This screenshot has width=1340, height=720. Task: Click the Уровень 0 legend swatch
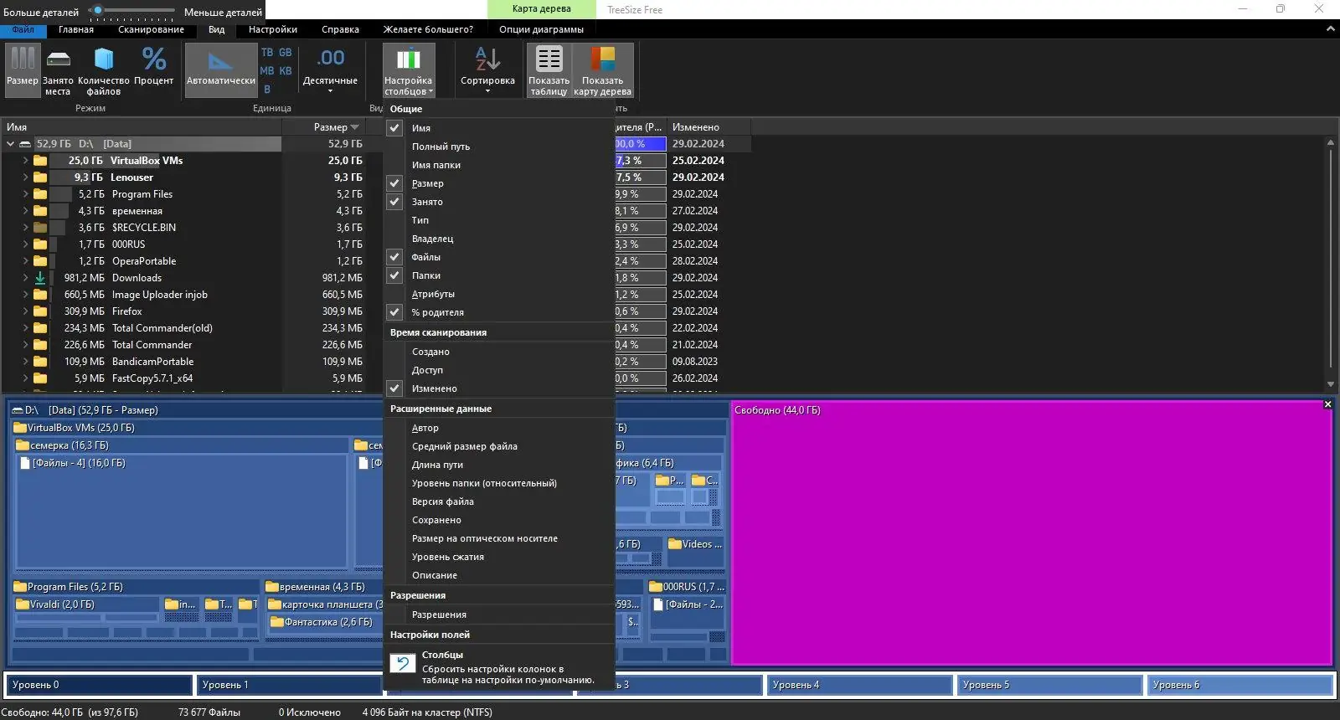pos(99,685)
